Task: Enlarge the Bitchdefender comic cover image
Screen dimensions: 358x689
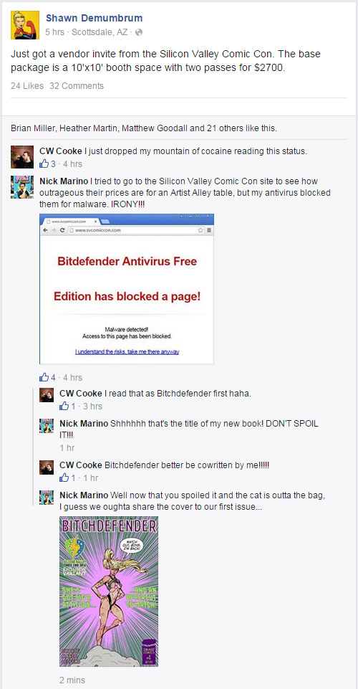Action: (109, 591)
